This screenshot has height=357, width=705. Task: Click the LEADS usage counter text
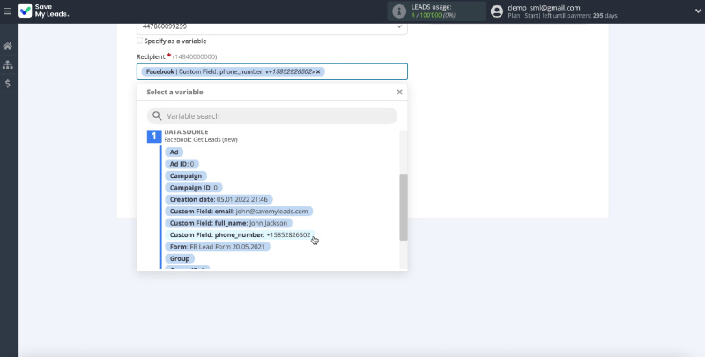tap(434, 15)
